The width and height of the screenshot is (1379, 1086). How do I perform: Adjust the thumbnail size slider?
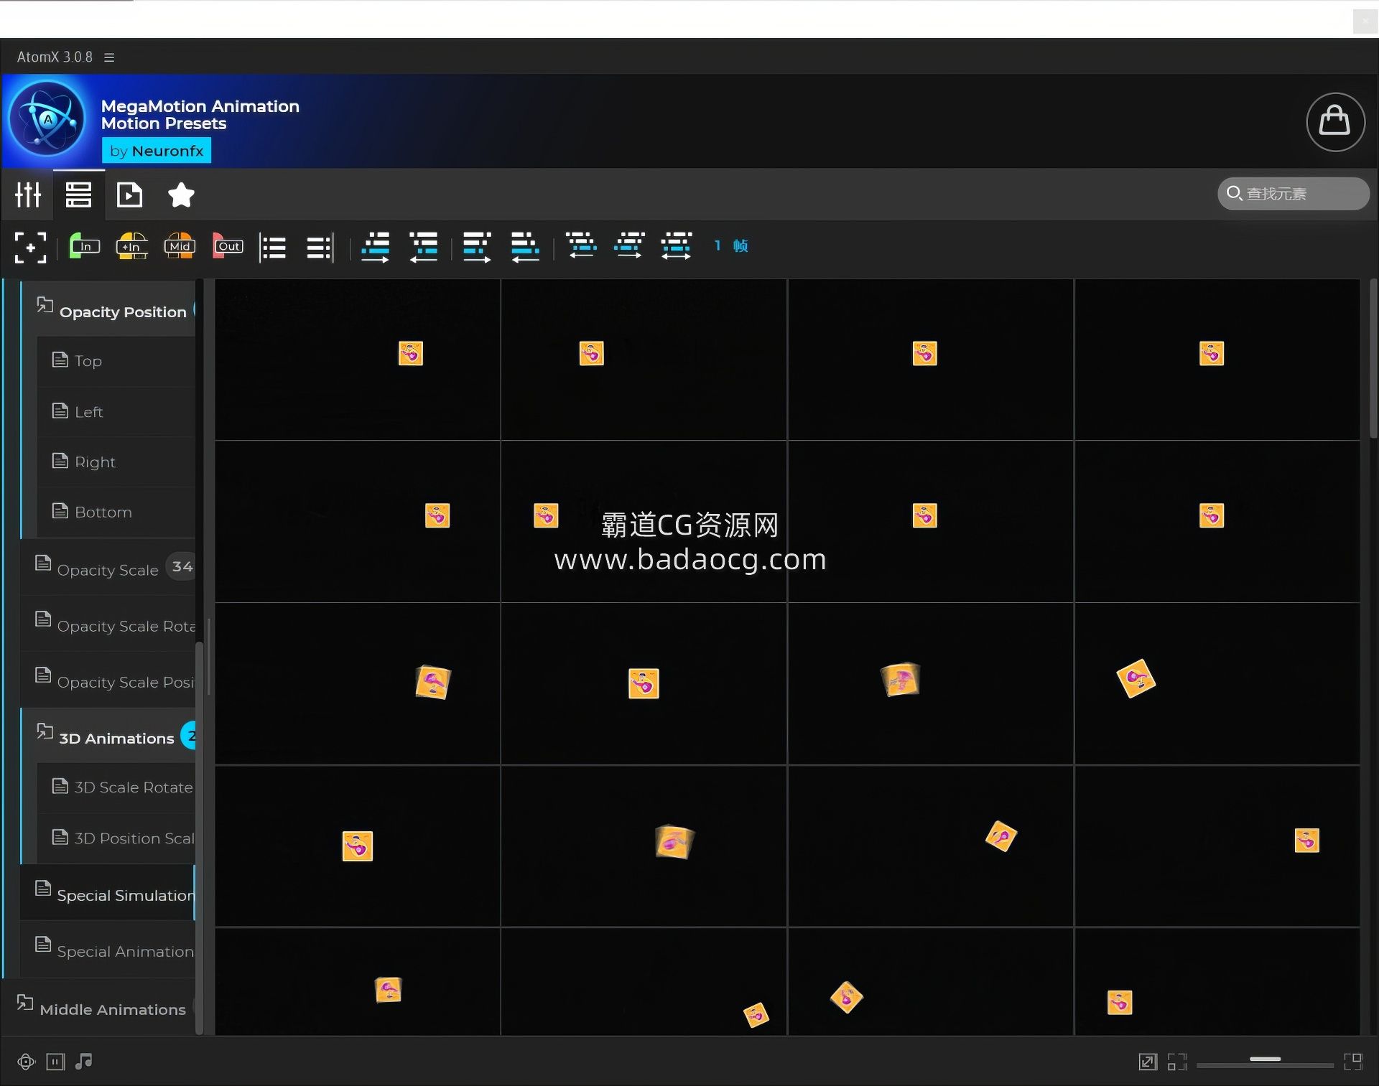pyautogui.click(x=1265, y=1059)
